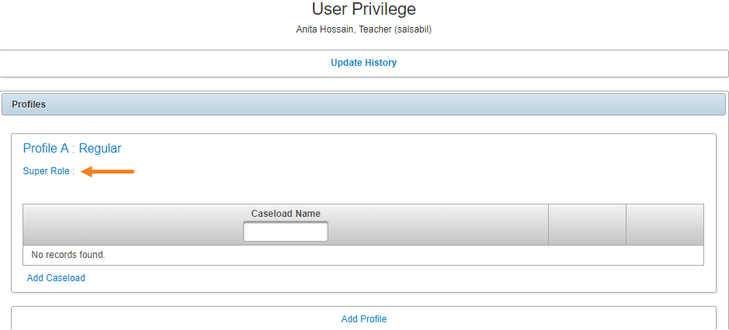Focus the Caseload Name filter field

click(286, 232)
